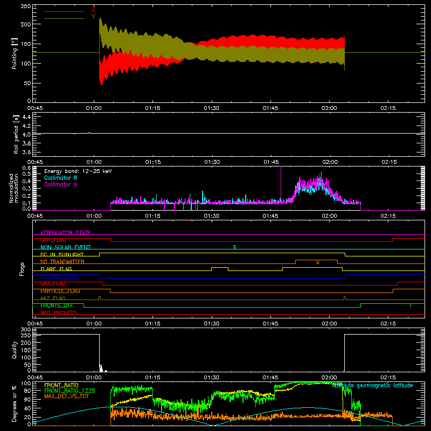
Task: Click 01:00 tick label under Flags plot
Action: (x=94, y=324)
